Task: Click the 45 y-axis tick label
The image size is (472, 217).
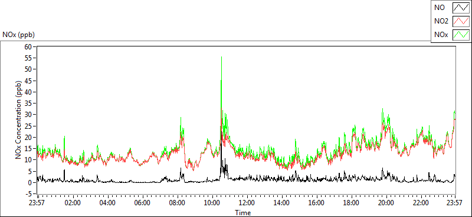Action: click(x=28, y=81)
